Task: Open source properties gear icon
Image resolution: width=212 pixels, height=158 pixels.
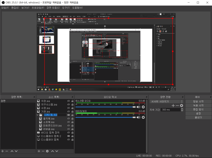Action: tap(47, 151)
